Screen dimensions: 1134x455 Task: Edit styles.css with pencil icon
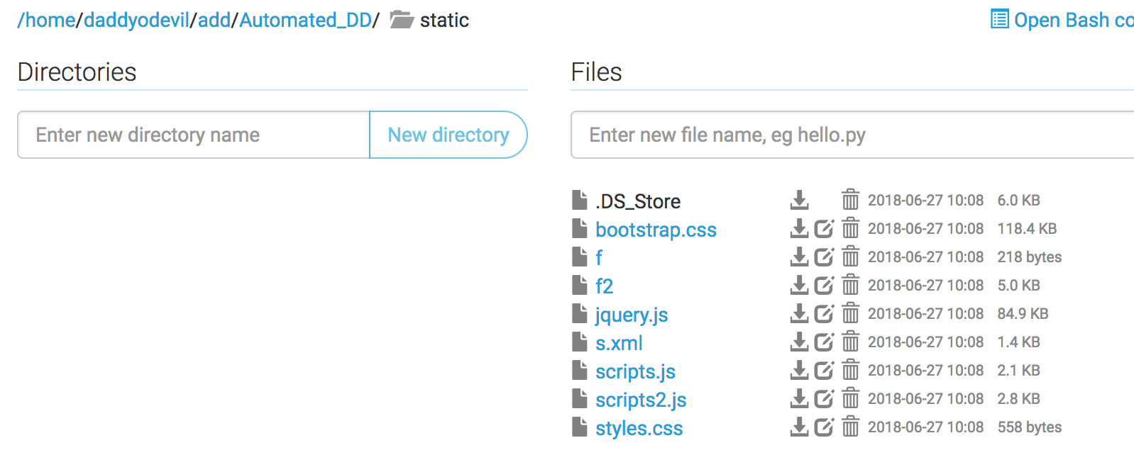tap(824, 427)
